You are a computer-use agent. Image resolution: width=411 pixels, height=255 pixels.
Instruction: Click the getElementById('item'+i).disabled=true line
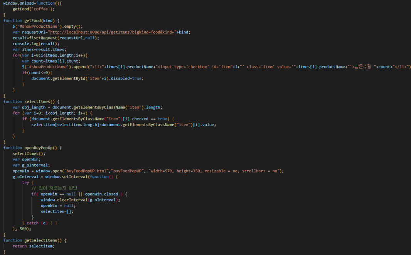(x=87, y=78)
